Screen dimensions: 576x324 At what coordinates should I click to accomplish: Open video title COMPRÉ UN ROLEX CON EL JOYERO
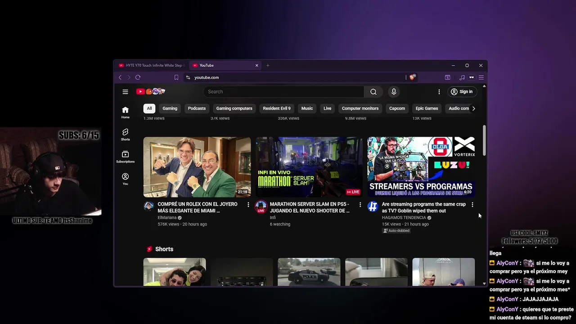198,207
